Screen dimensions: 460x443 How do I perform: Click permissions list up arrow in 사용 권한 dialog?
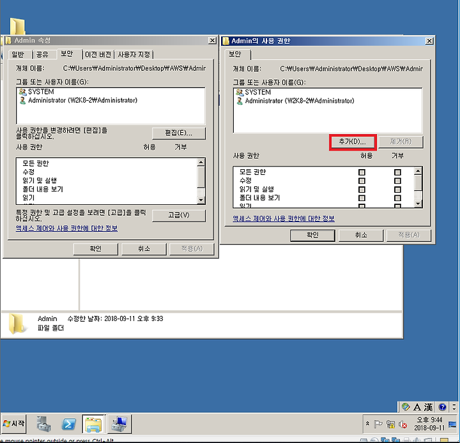click(418, 171)
